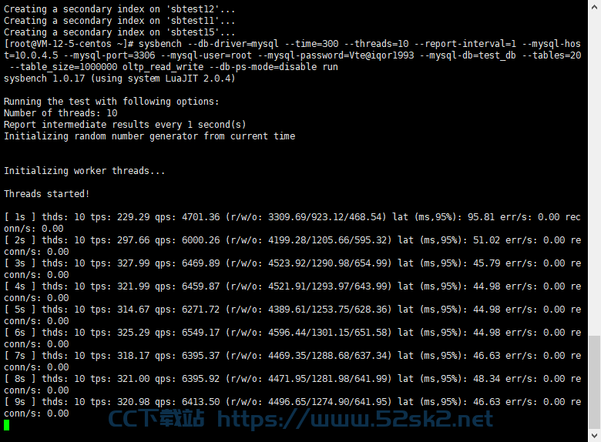Click qps value 6271.72
Screen dimensions: 601x442
coord(201,310)
